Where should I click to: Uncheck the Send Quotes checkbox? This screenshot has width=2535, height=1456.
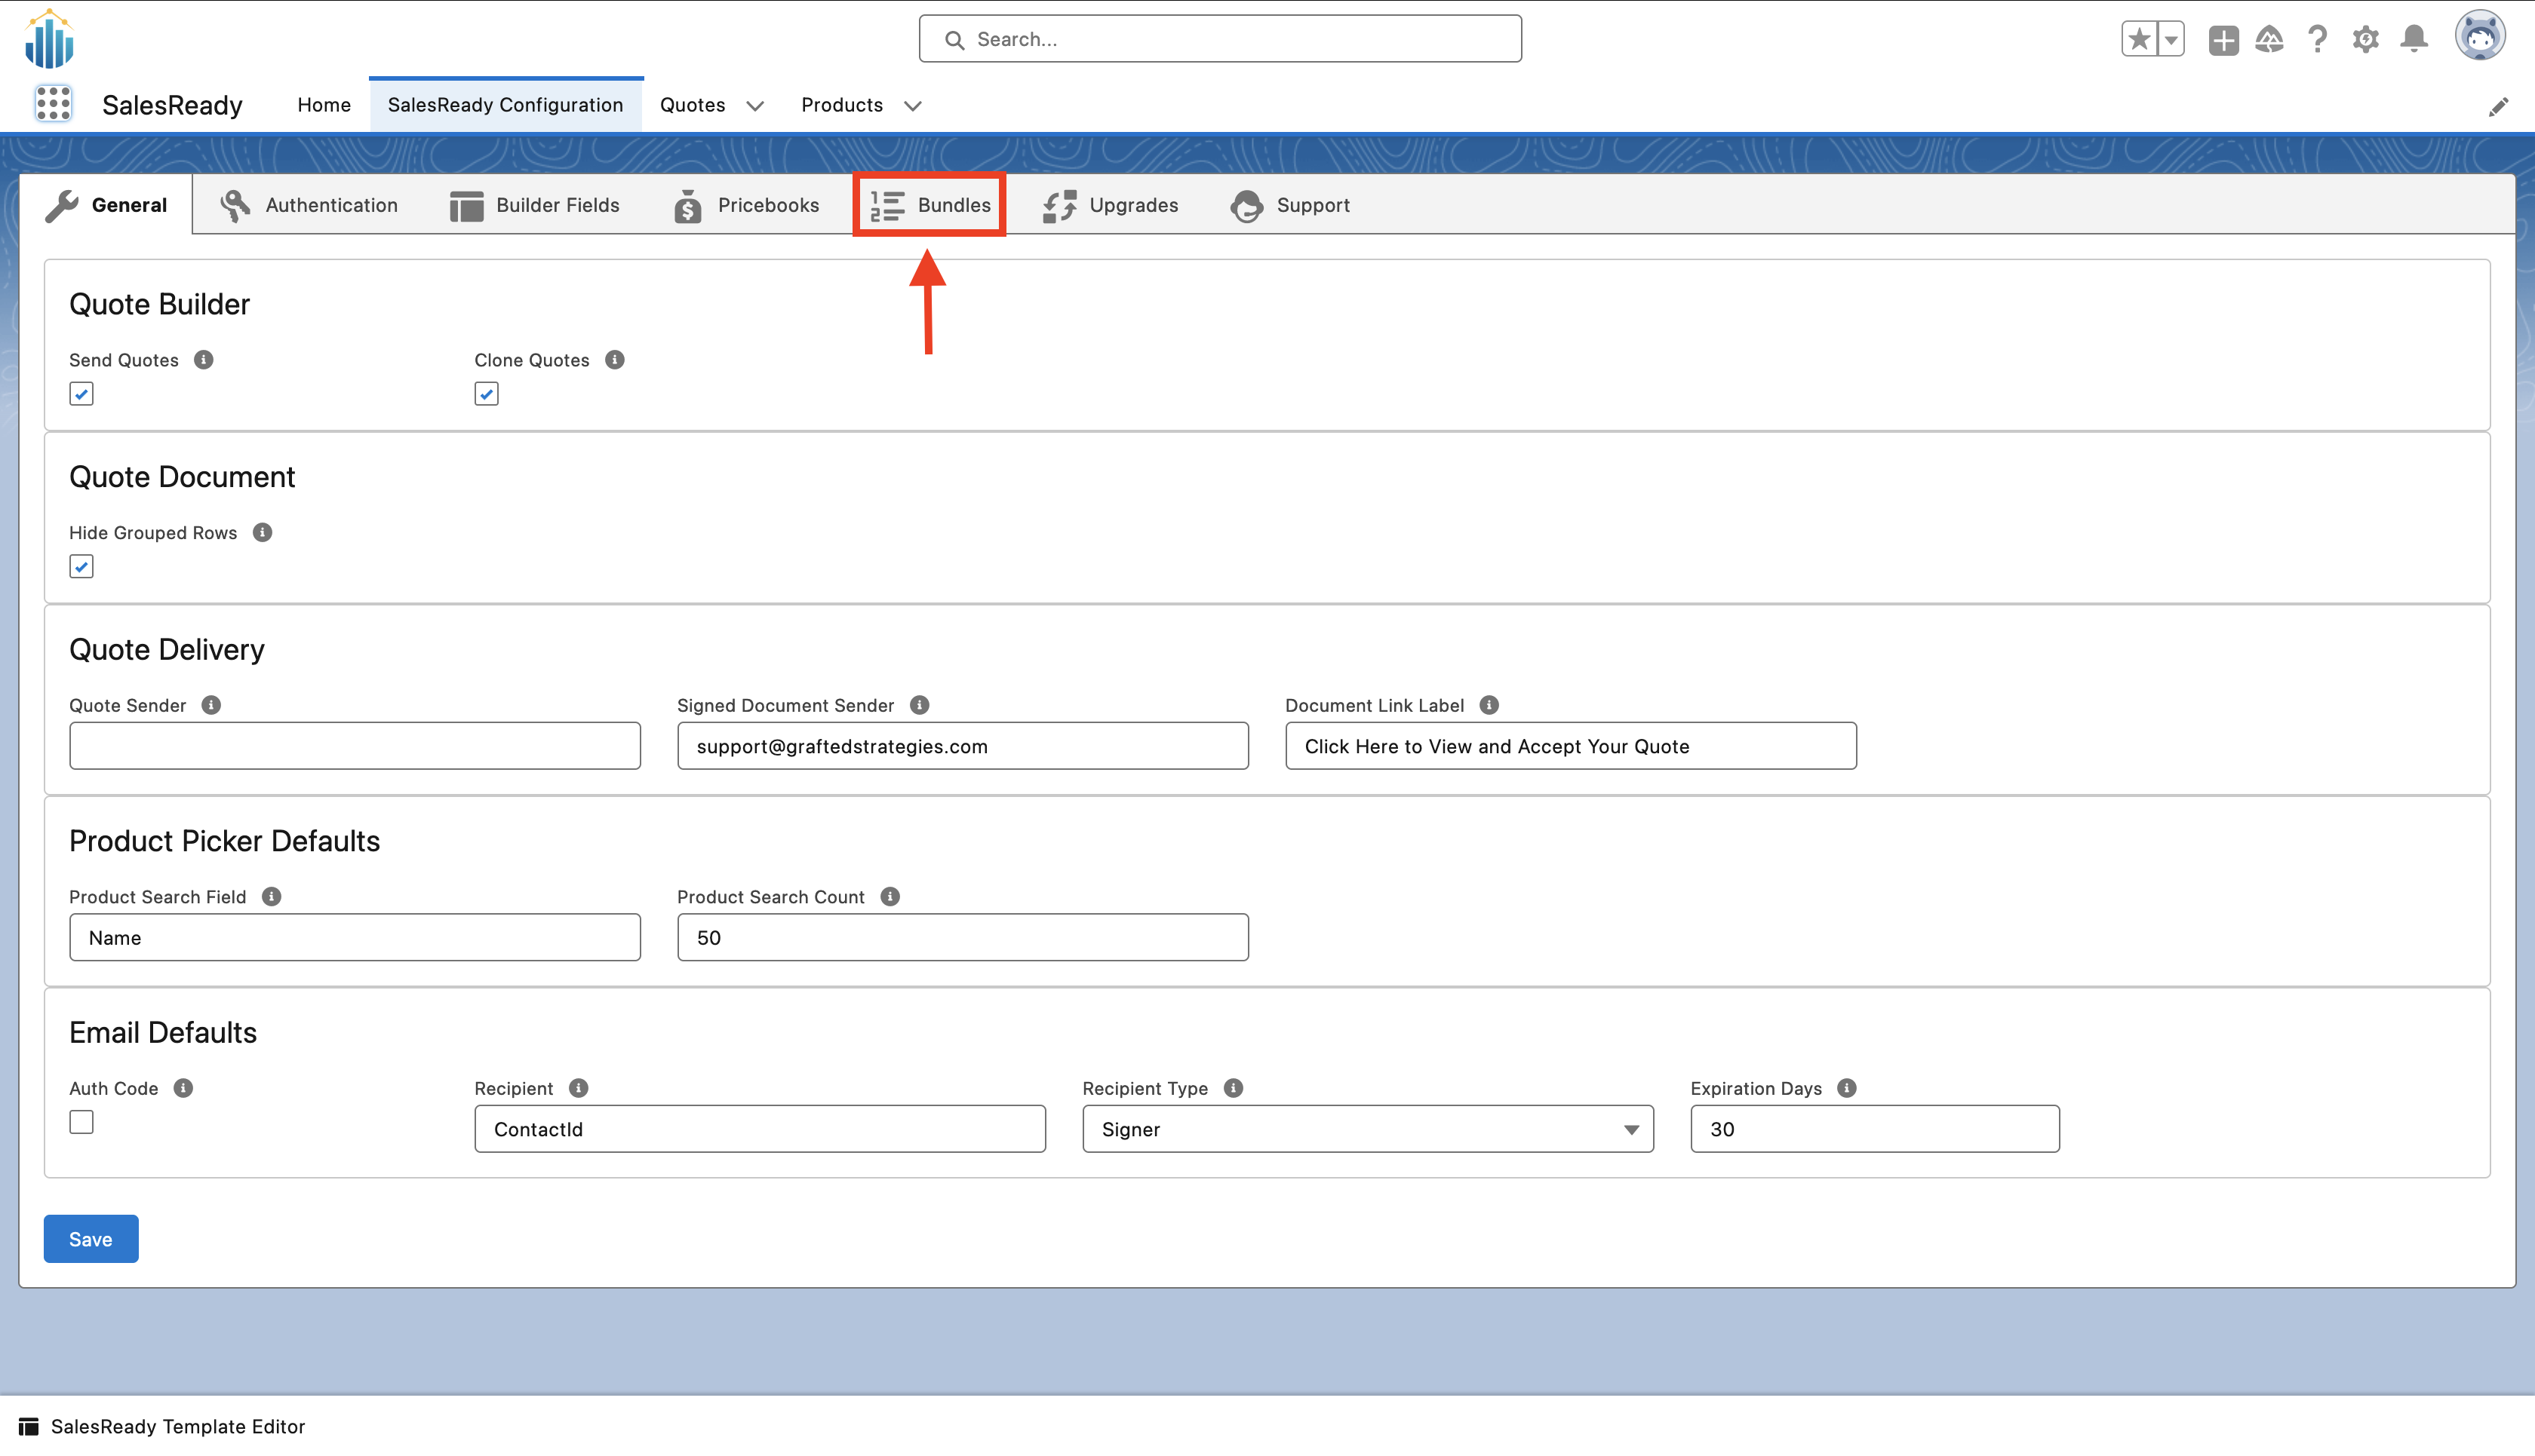(81, 394)
